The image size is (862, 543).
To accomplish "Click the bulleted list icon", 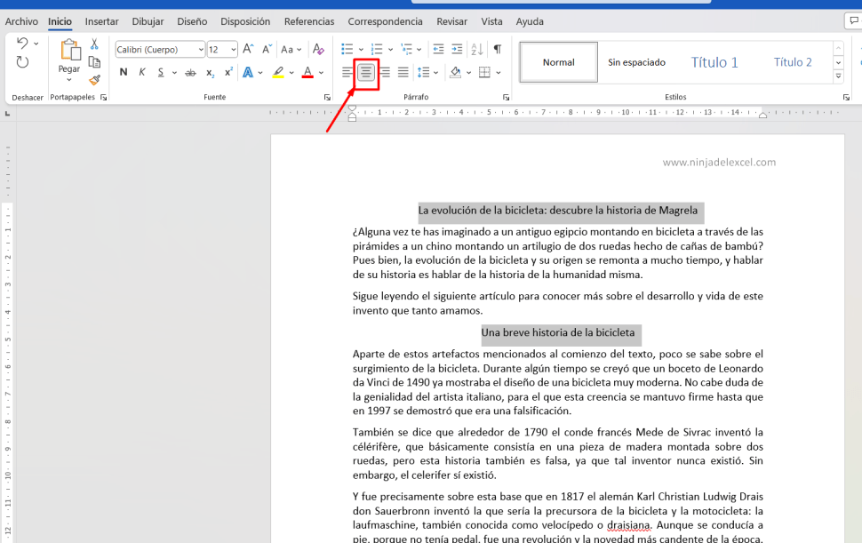I will [348, 49].
